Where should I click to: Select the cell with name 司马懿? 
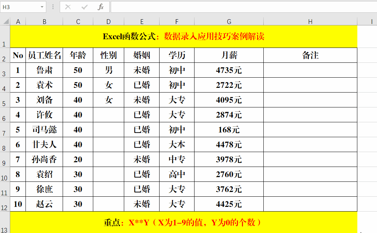[44, 130]
